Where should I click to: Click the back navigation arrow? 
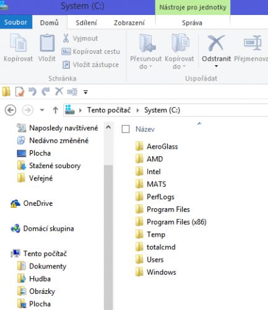pos(11,110)
